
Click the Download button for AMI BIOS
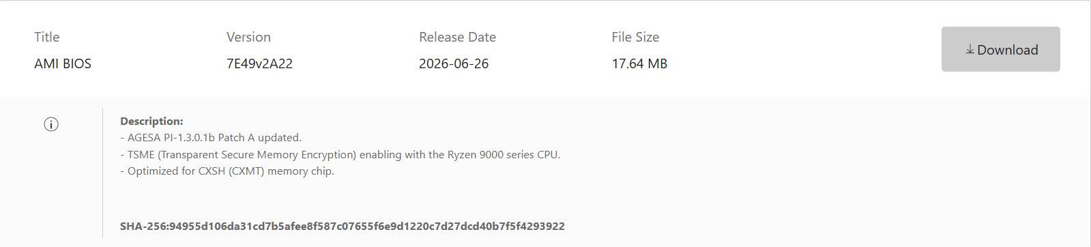[1000, 49]
